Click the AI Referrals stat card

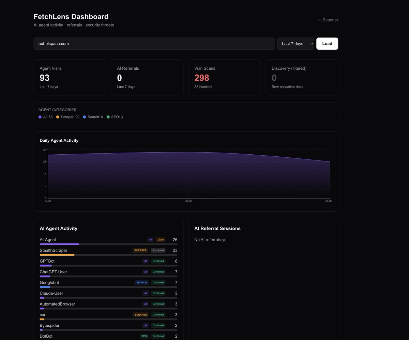coord(147,77)
